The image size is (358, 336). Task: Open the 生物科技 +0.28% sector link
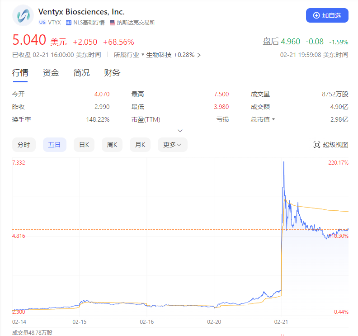pos(173,55)
